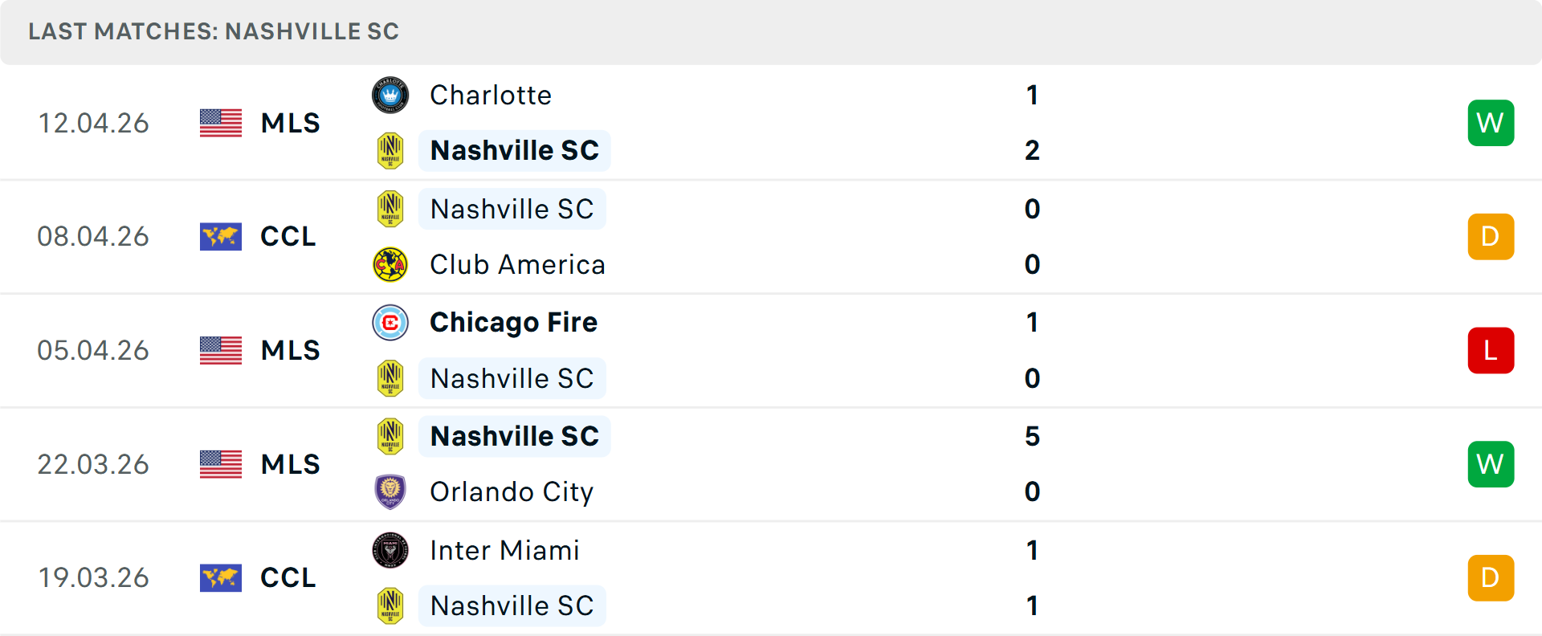Click CCL world flag in 08.04.26 row

pos(221,237)
